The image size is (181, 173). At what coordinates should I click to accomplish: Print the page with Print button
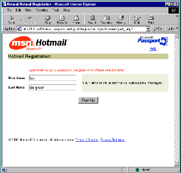pos(151,20)
